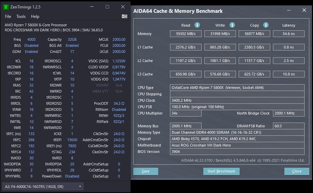Screen dimensions: 313x193
Task: Click the North Bridge Clock field 2000.1 MHz
Action: point(289,113)
